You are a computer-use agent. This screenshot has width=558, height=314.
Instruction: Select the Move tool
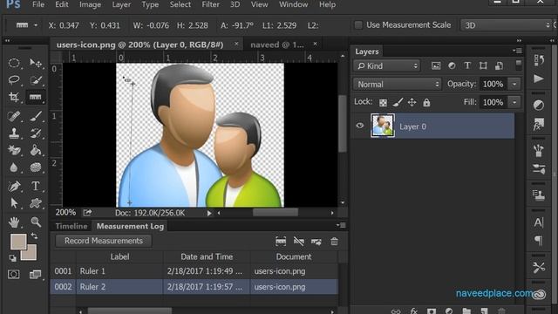tap(36, 63)
